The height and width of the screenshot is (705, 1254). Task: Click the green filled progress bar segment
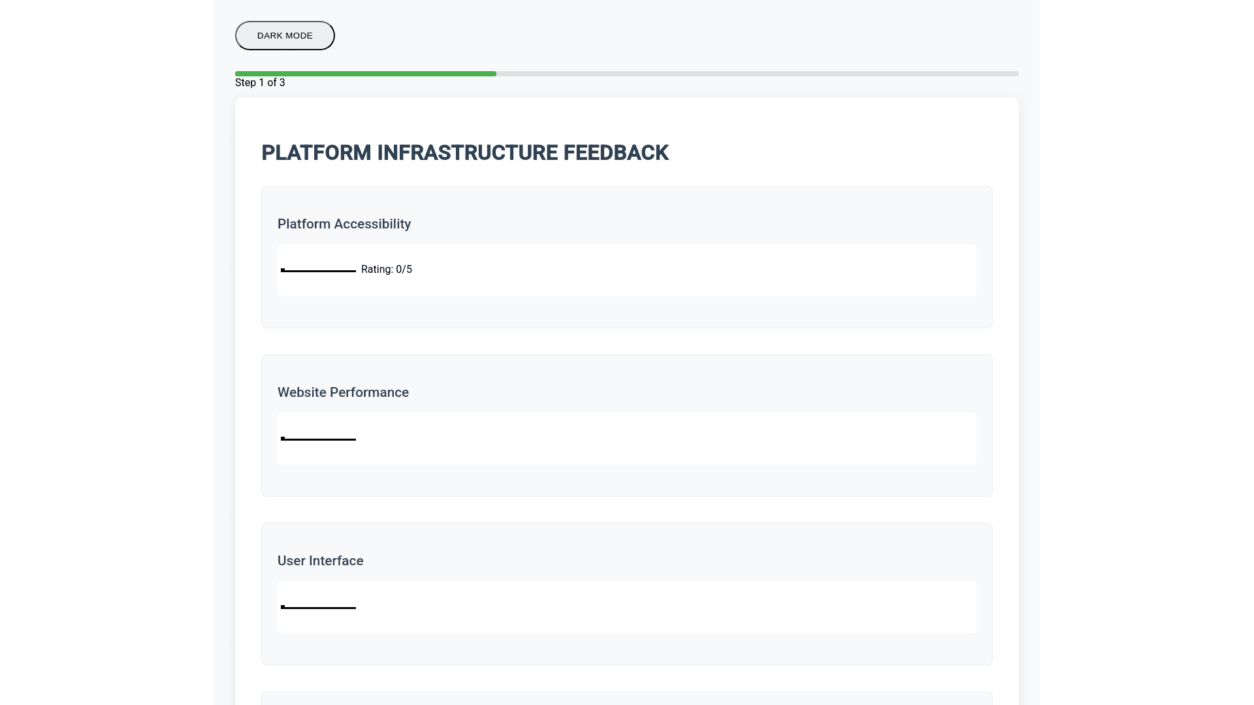(366, 74)
